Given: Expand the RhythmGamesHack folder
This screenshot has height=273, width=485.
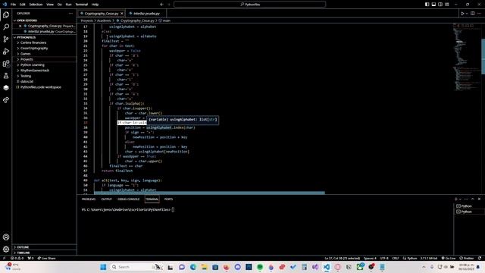Looking at the screenshot, I should click(x=35, y=71).
